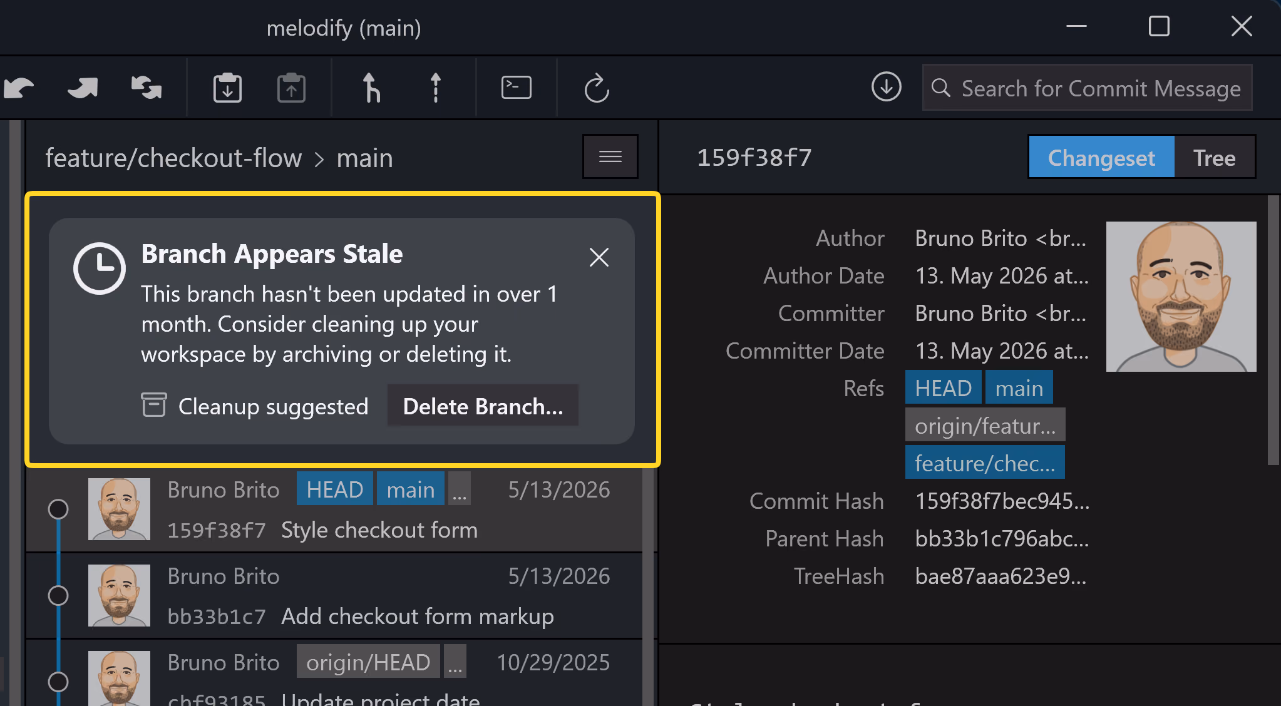Click the main ref tag in details
Image resolution: width=1281 pixels, height=706 pixels.
[1019, 388]
